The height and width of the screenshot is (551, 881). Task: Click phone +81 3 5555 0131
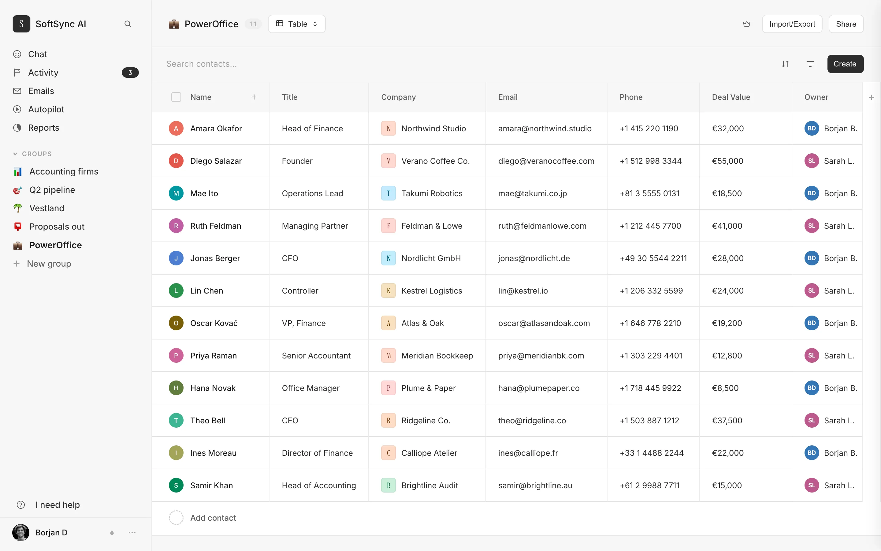649,193
